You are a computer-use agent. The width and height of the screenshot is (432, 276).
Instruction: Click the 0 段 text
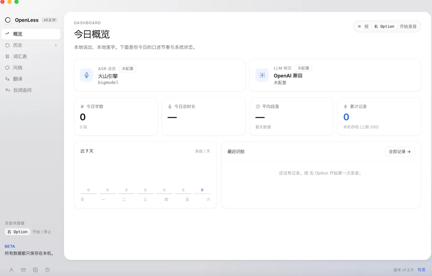[84, 127]
